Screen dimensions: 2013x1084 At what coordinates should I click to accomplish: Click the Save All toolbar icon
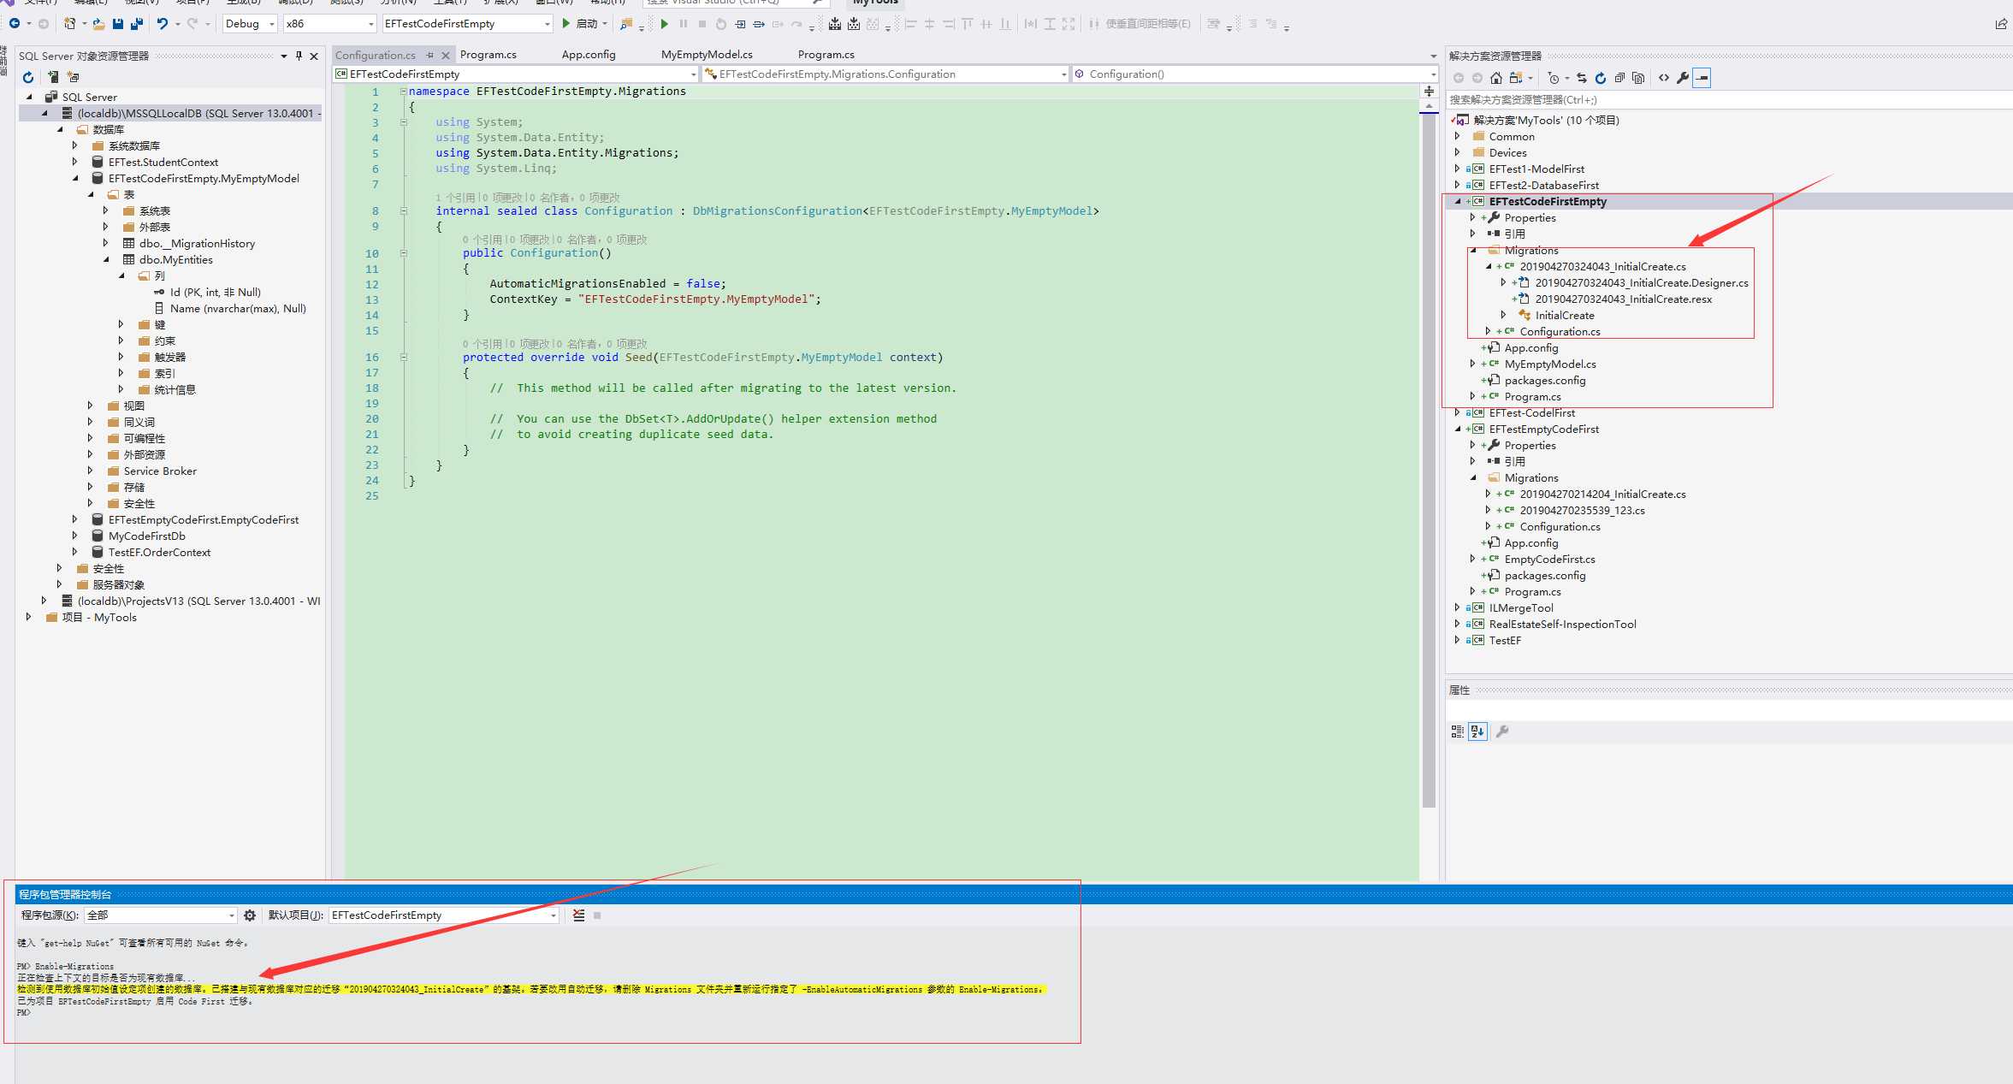(136, 24)
